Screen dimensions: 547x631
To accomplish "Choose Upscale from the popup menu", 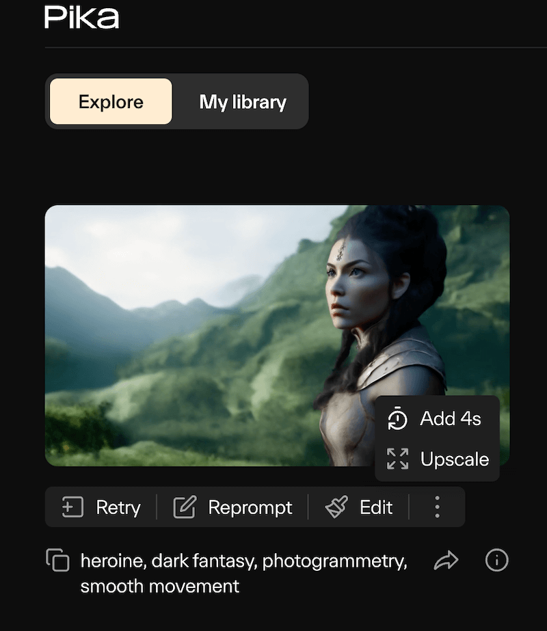I will click(454, 459).
